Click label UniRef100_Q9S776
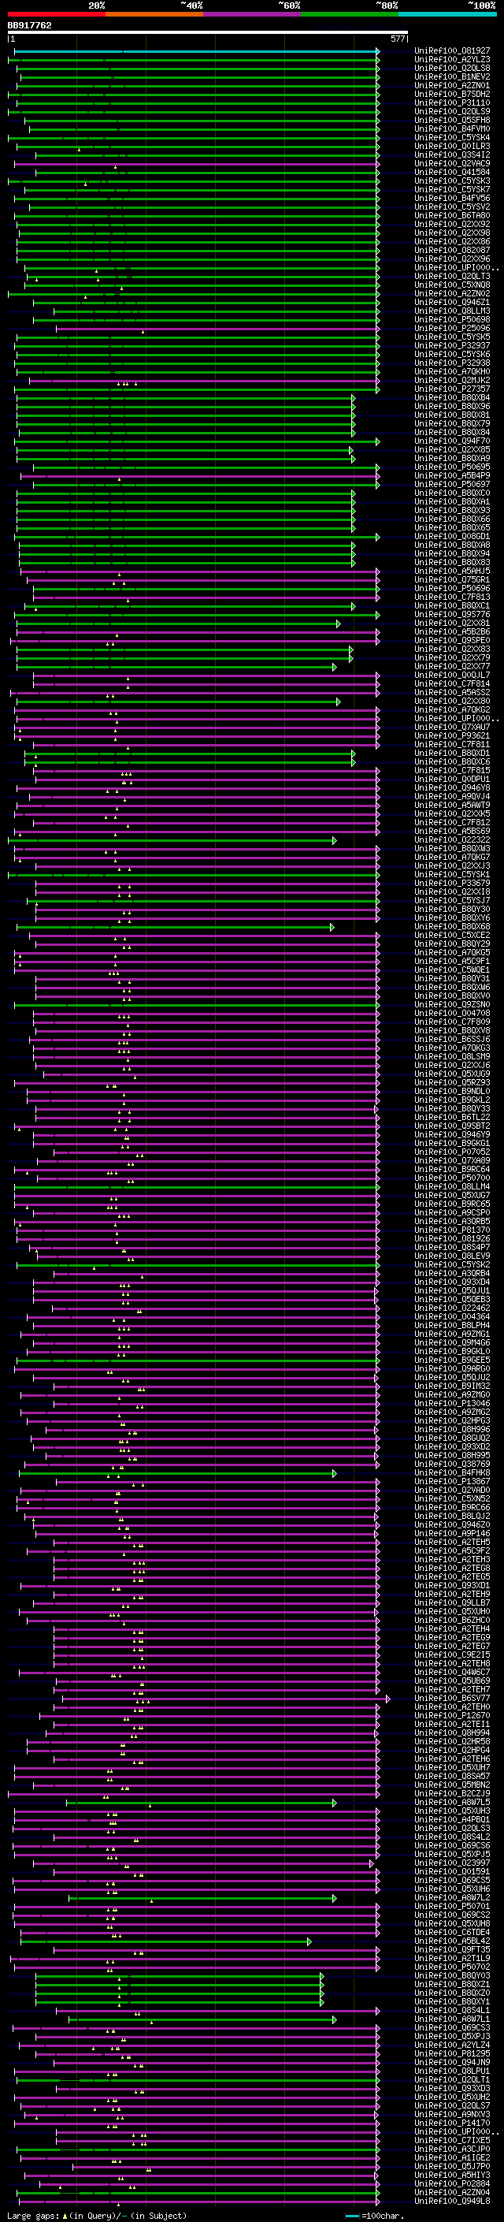504x2222 pixels. (x=452, y=615)
